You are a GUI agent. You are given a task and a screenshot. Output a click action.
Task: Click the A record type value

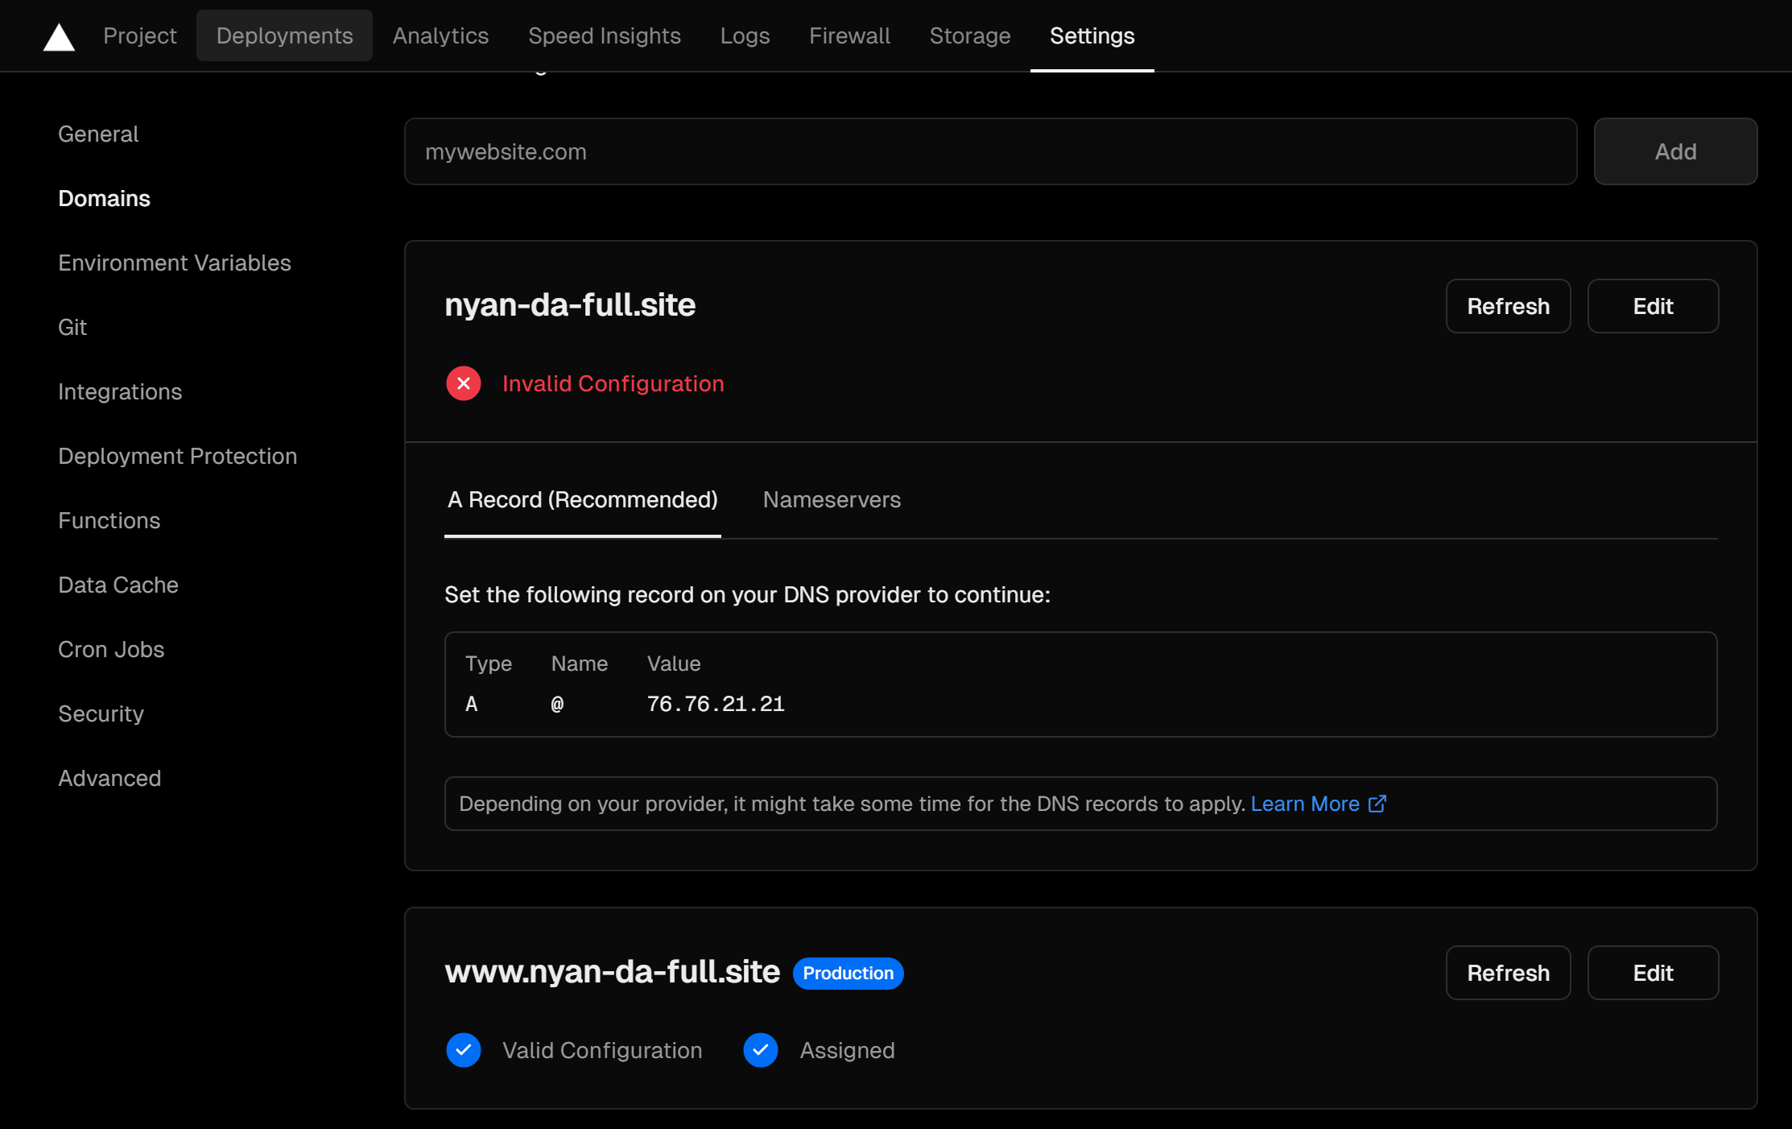coord(472,704)
